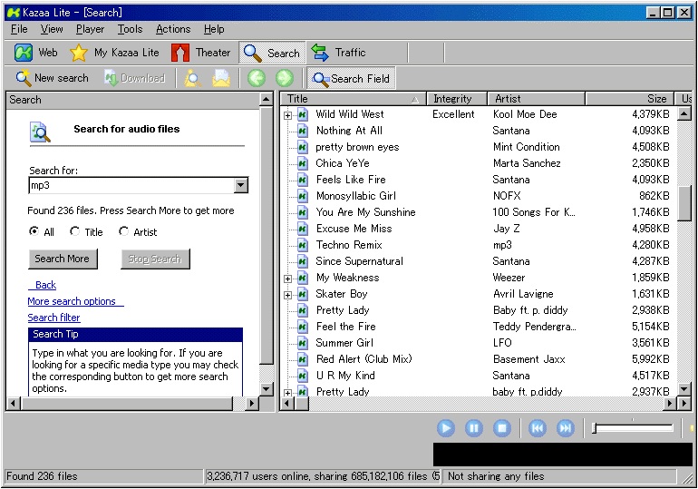
Task: Select the Feels Like Fire result
Action: pyautogui.click(x=351, y=180)
